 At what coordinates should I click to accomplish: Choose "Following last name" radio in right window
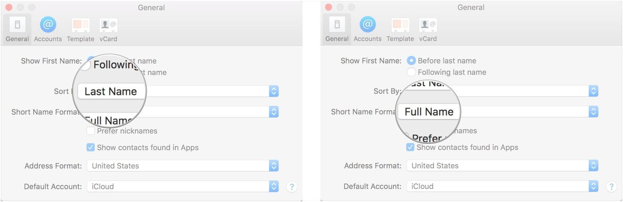tap(411, 72)
